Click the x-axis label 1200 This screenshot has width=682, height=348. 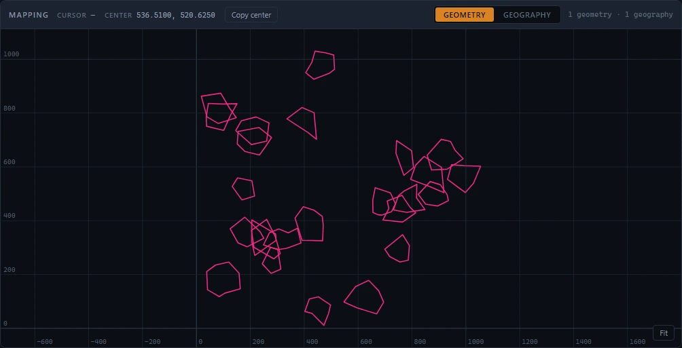530,342
